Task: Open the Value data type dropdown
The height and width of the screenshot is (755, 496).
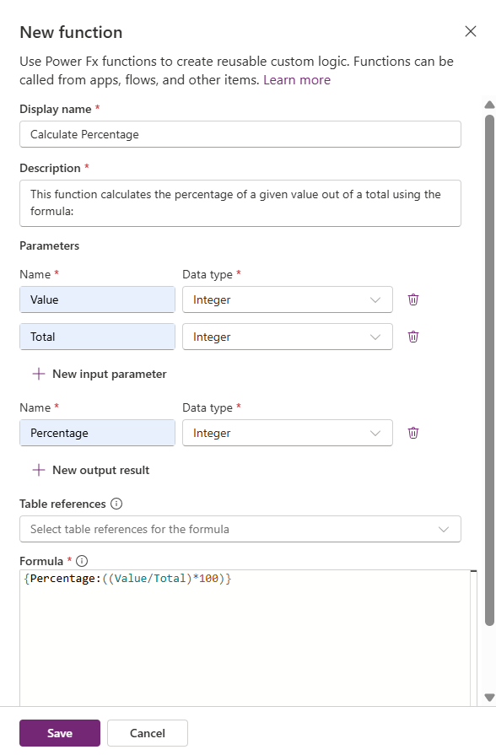Action: 288,299
